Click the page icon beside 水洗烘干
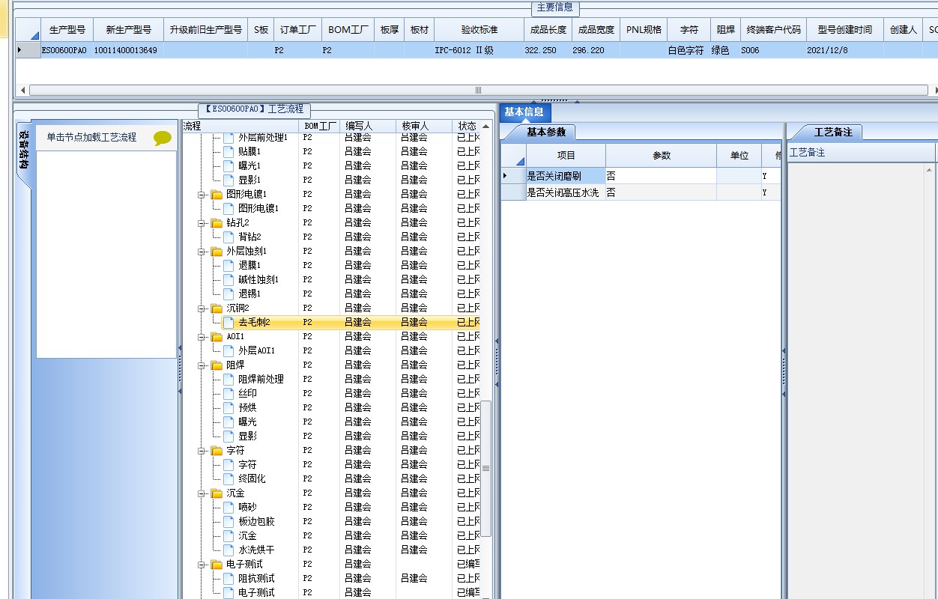938x599 pixels. click(229, 550)
